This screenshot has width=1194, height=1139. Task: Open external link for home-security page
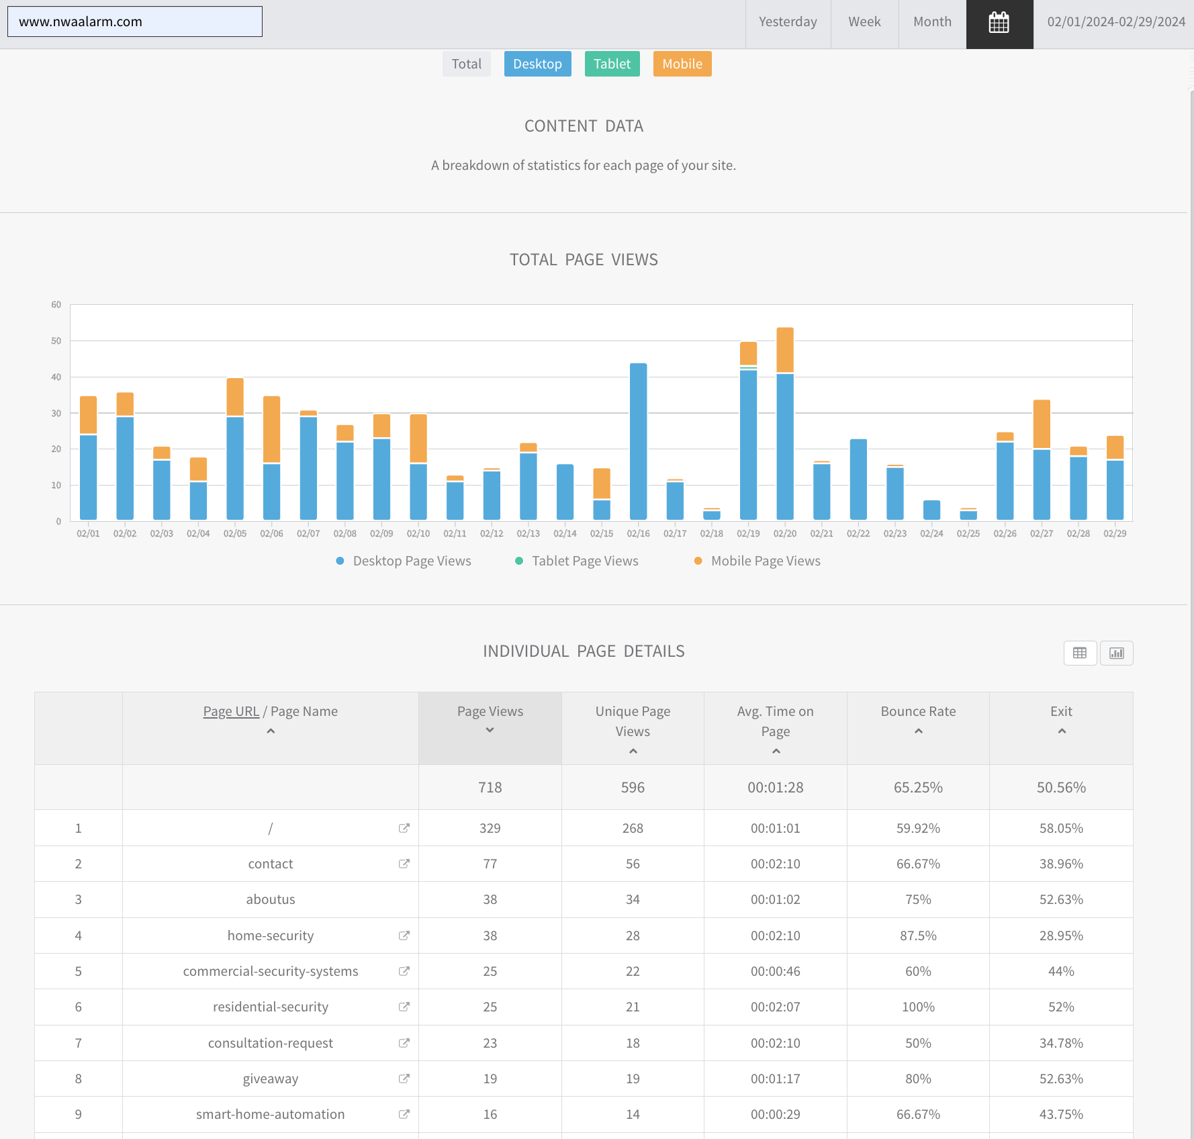coord(404,936)
